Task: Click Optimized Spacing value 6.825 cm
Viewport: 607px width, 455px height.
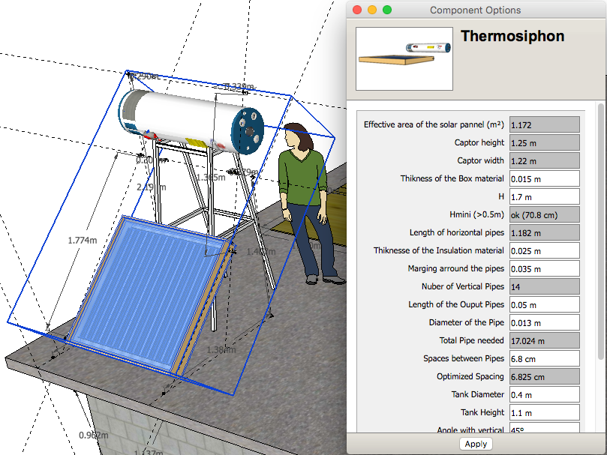Action: point(544,376)
